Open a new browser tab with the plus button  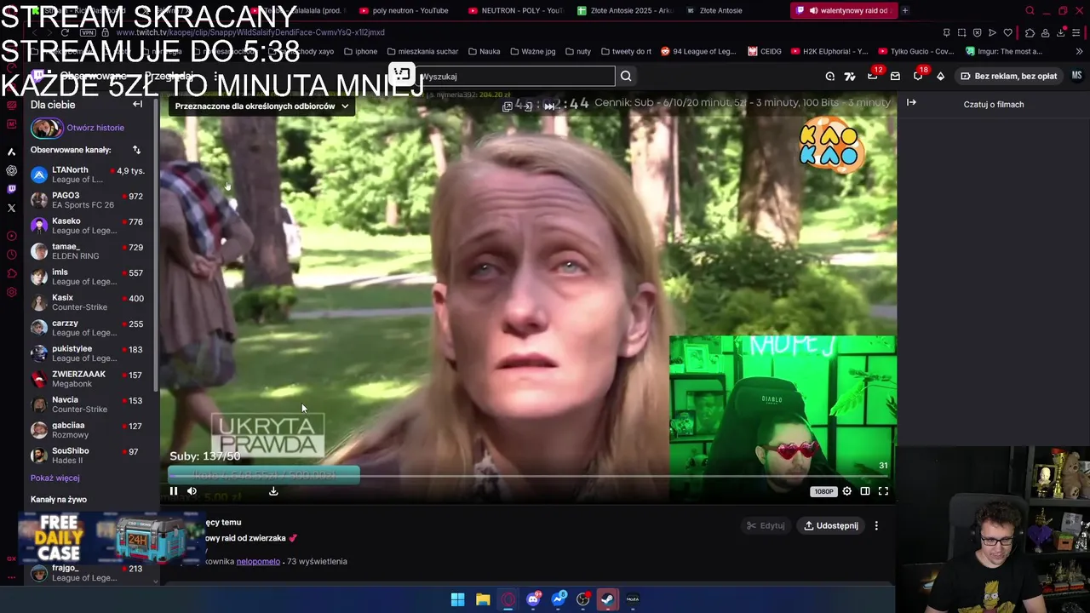point(904,10)
